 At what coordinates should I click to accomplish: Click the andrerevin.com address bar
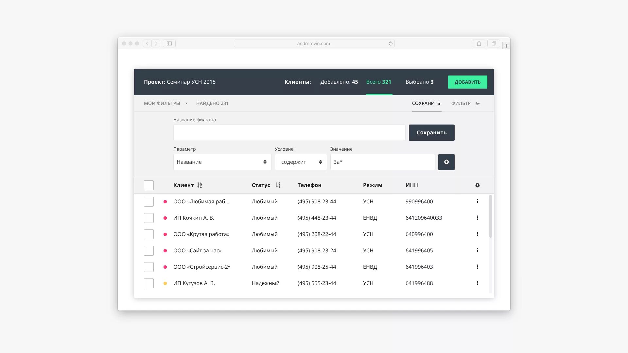(314, 43)
